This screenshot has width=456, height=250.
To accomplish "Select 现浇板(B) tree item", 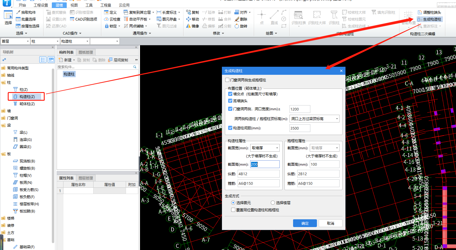I will tap(24, 161).
